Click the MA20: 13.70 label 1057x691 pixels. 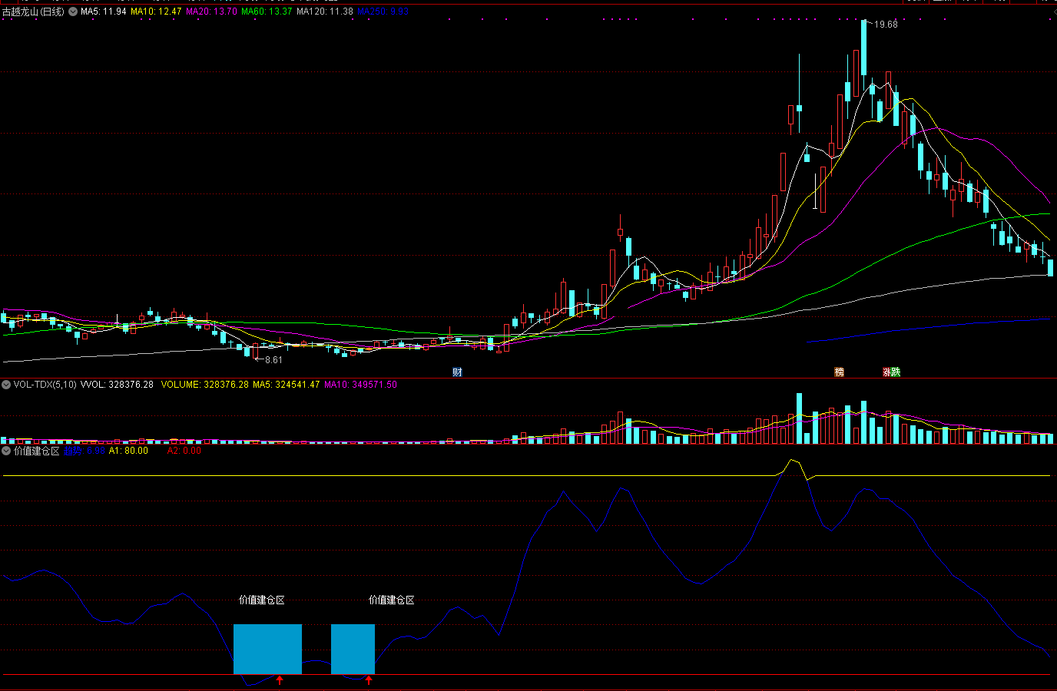click(x=211, y=12)
